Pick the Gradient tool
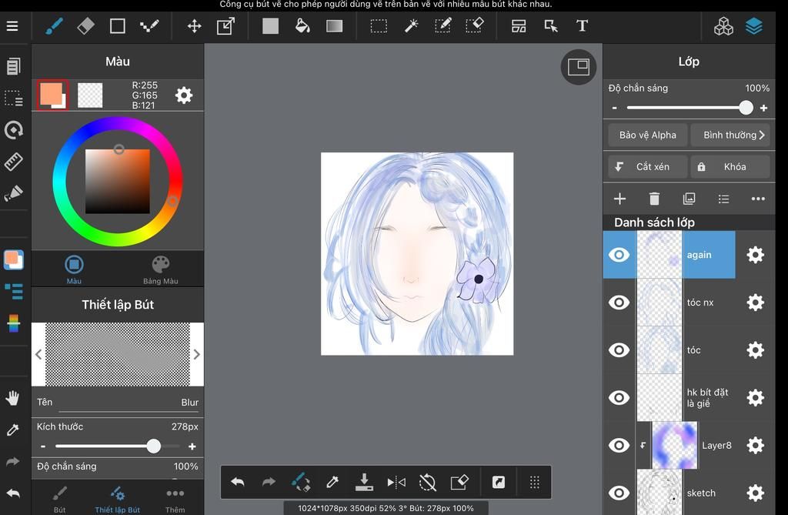Viewport: 788px width, 515px height. point(334,25)
